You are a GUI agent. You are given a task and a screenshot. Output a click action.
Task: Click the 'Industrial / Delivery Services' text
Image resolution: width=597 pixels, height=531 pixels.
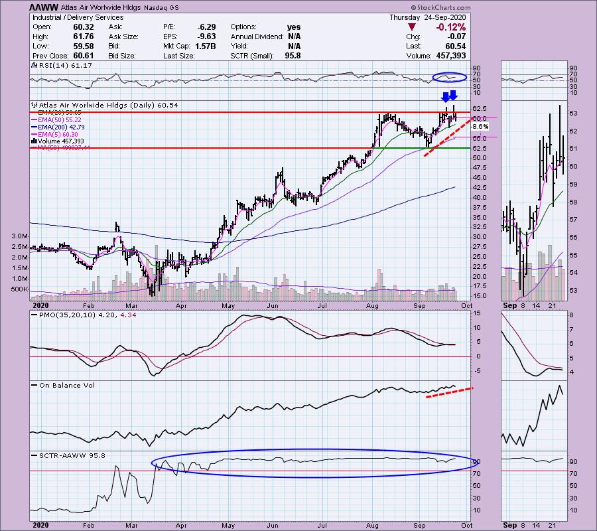pyautogui.click(x=78, y=17)
